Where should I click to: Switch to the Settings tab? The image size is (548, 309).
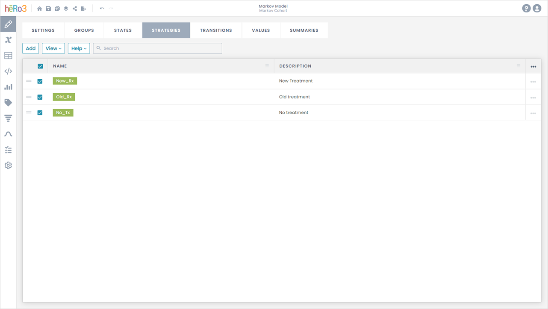click(x=43, y=30)
